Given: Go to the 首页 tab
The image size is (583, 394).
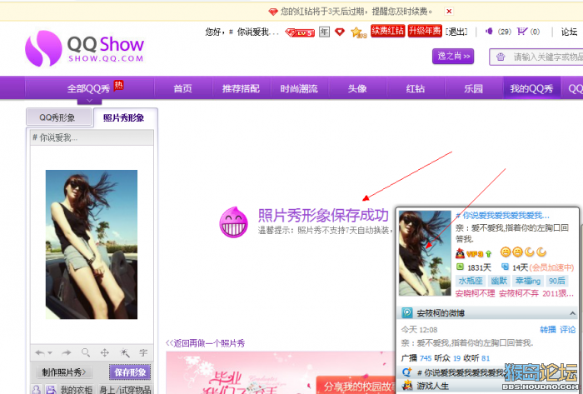Looking at the screenshot, I should [182, 88].
